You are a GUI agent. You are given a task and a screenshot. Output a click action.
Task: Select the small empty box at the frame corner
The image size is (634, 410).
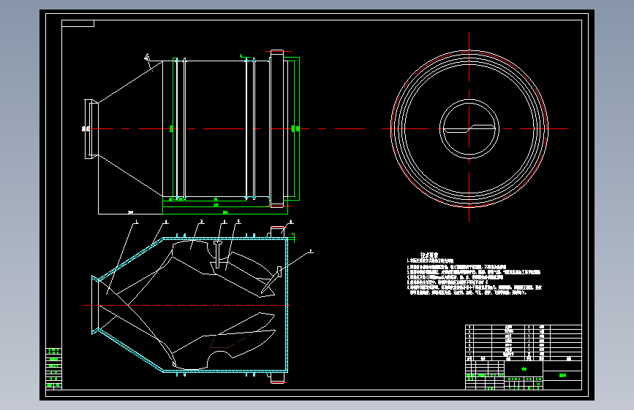coord(78,23)
